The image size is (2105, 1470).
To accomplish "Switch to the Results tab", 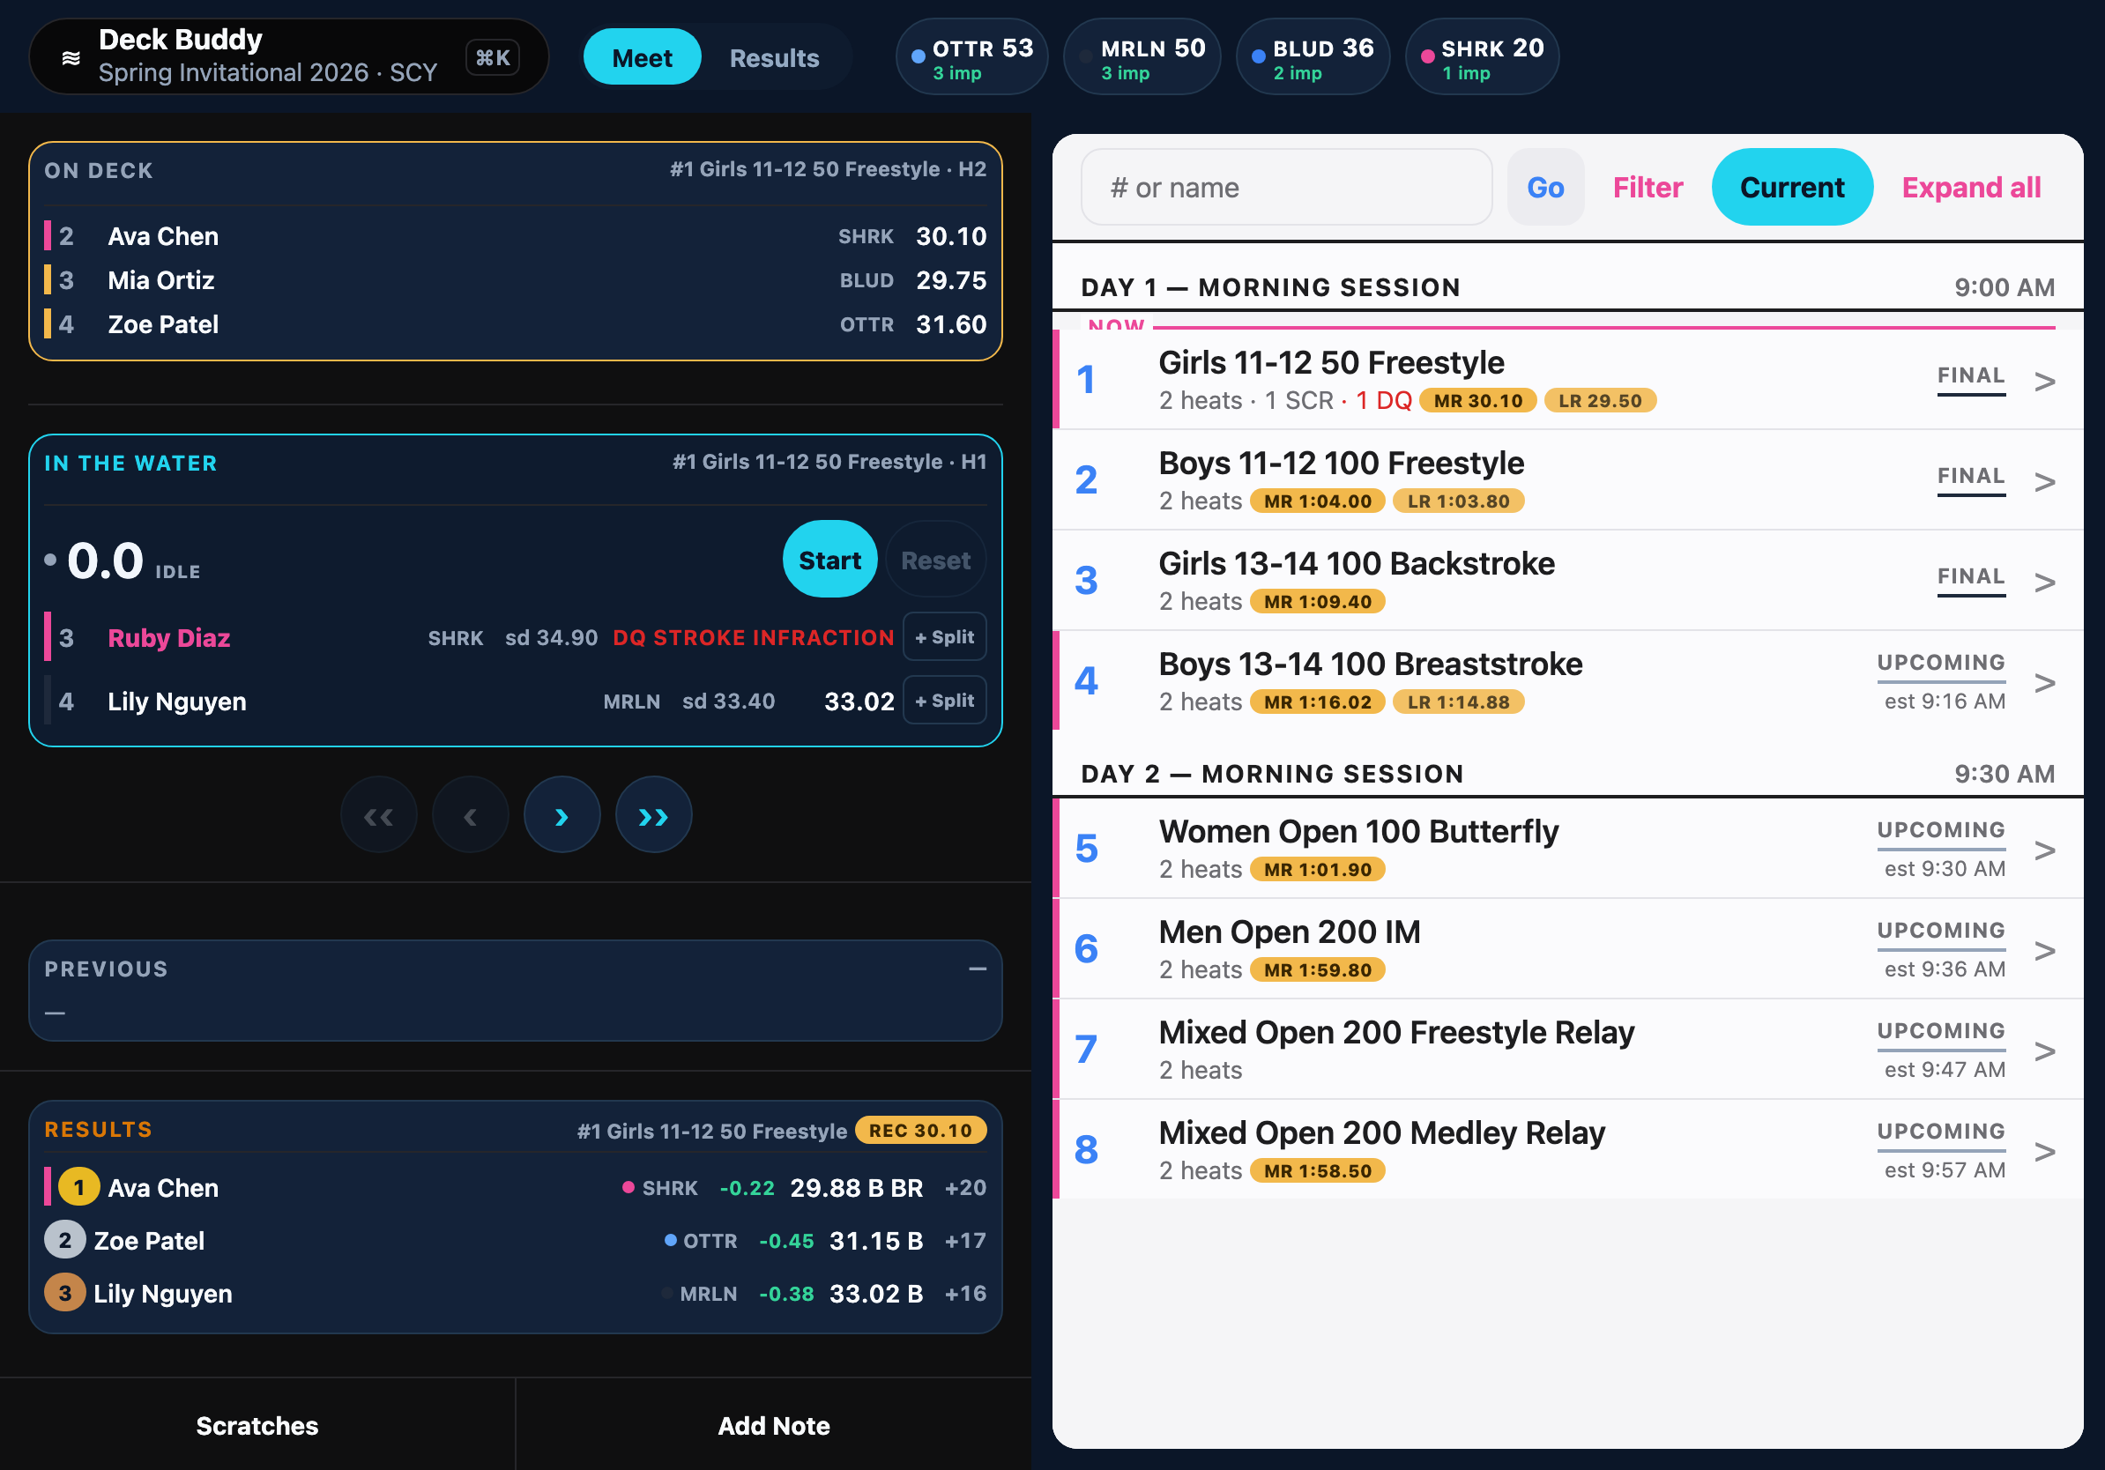I will (x=774, y=58).
